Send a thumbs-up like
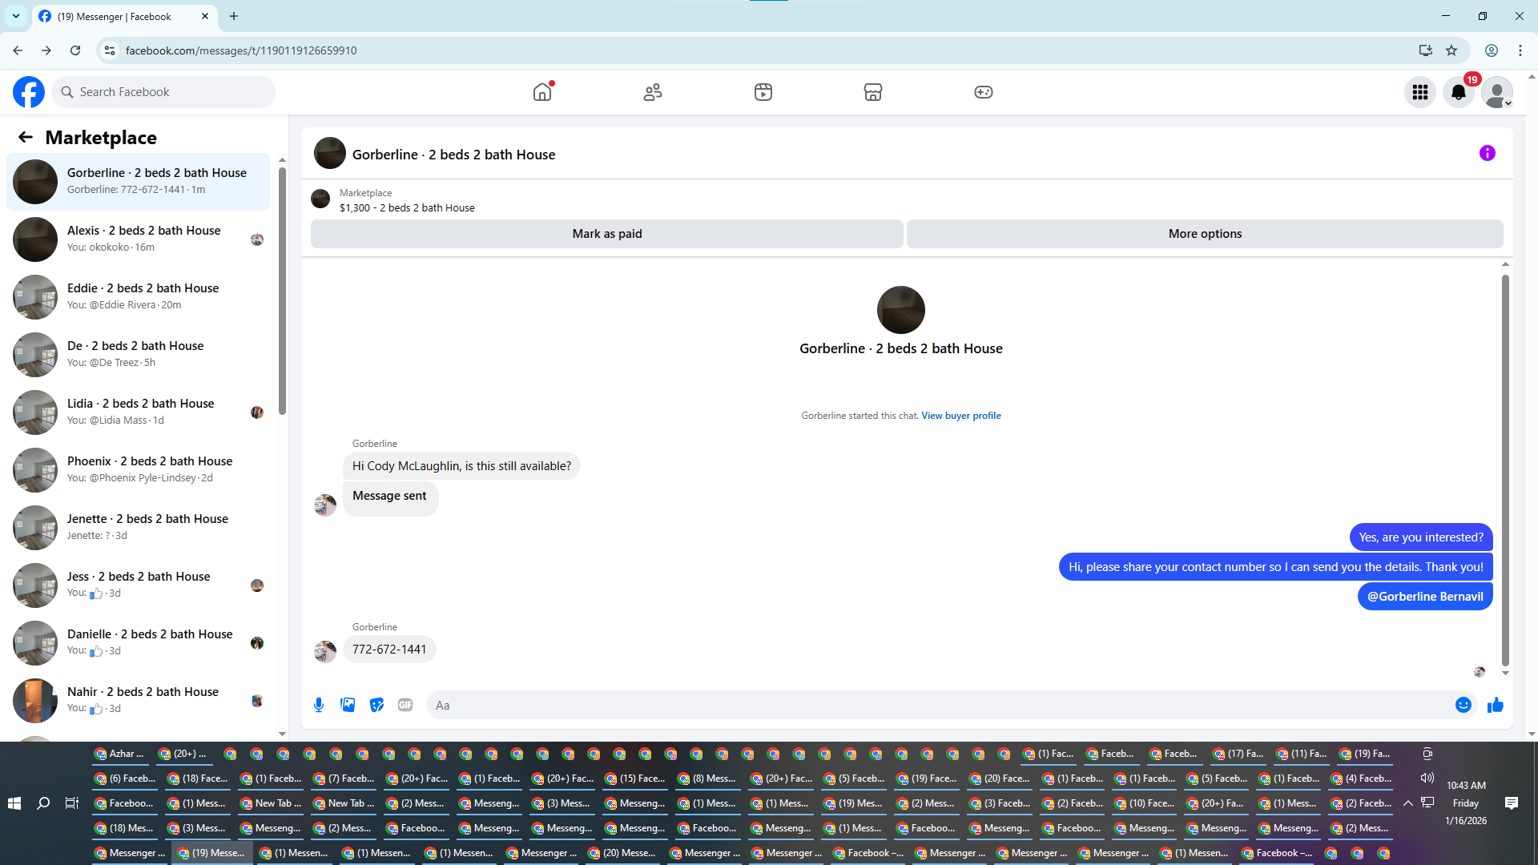This screenshot has width=1538, height=865. point(1495,705)
